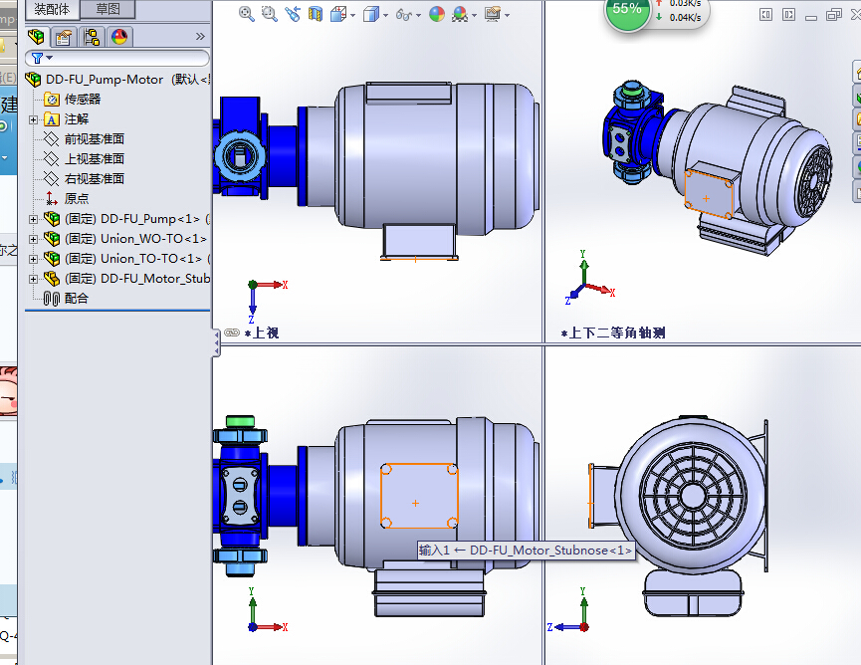Image resolution: width=861 pixels, height=665 pixels.
Task: Open the Display Style dropdown arrow
Action: pyautogui.click(x=385, y=15)
